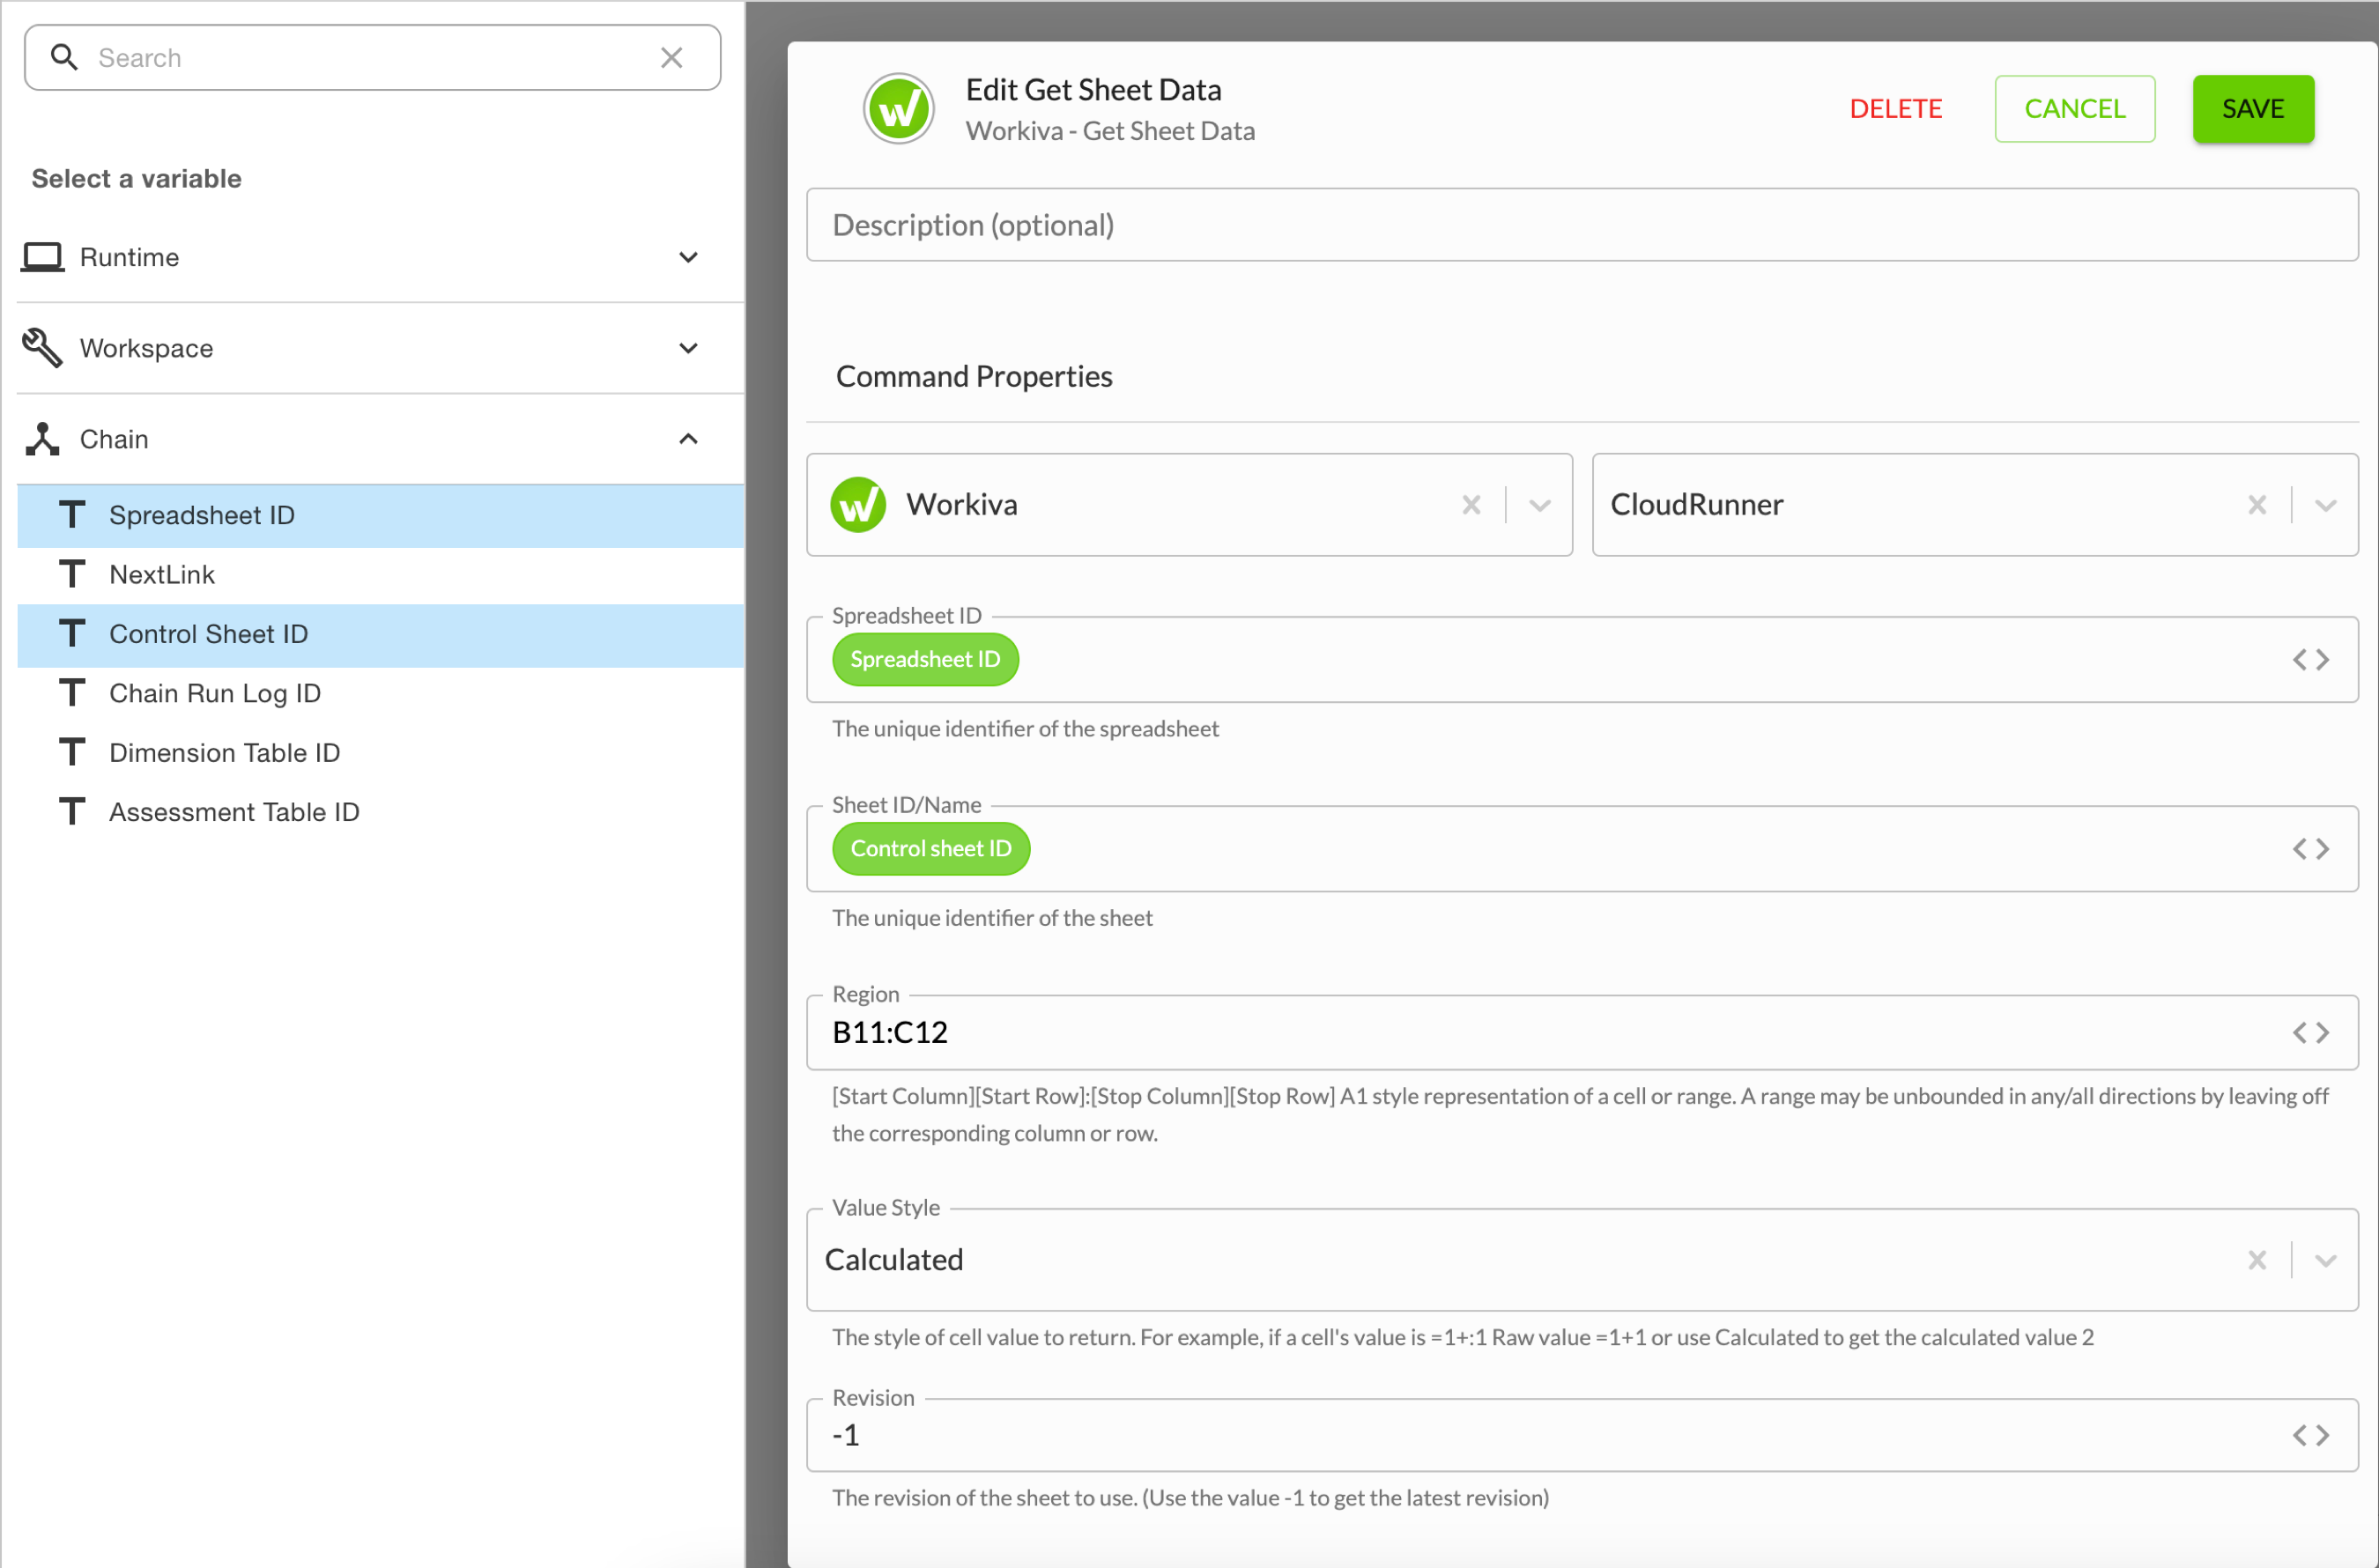
Task: Click the Workiva logo in header
Action: (899, 109)
